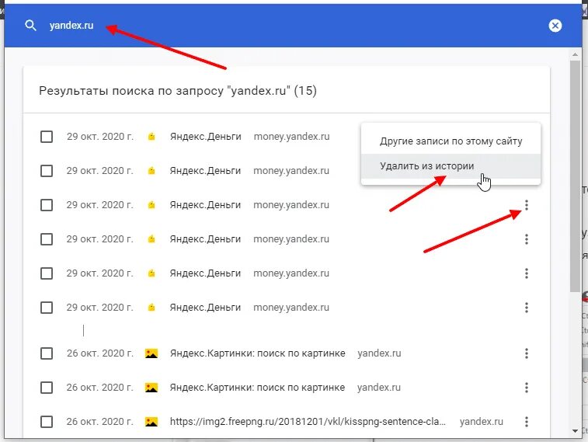Open the https://img2.freepng.ru/20181201 history link
588x442 pixels.
click(308, 422)
